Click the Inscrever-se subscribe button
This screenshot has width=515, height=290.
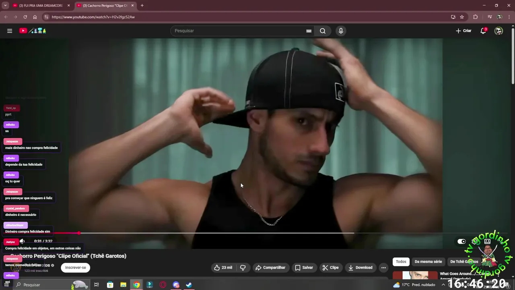pyautogui.click(x=76, y=267)
